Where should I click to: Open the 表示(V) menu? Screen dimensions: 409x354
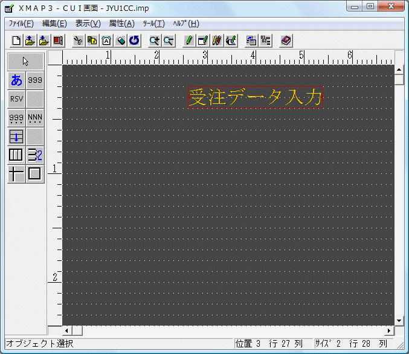coord(88,24)
